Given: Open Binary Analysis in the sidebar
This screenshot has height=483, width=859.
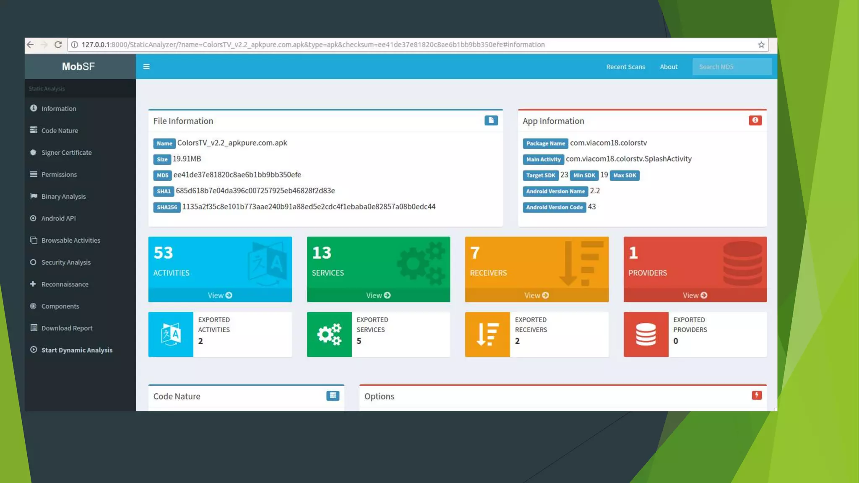Looking at the screenshot, I should click(63, 197).
